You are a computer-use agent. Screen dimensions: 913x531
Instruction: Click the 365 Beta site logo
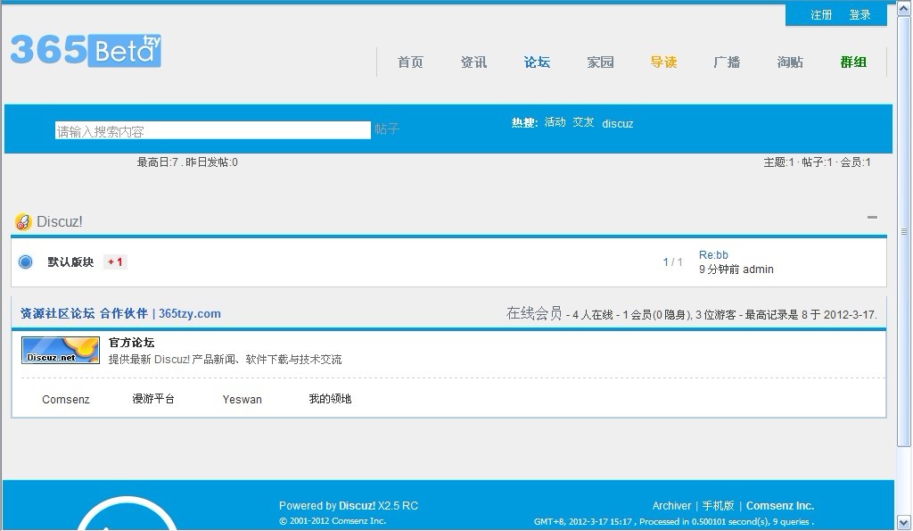(86, 50)
